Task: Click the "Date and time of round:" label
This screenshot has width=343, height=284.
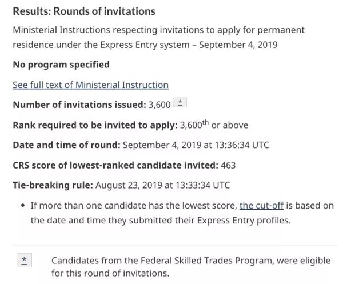Action: click(x=66, y=145)
